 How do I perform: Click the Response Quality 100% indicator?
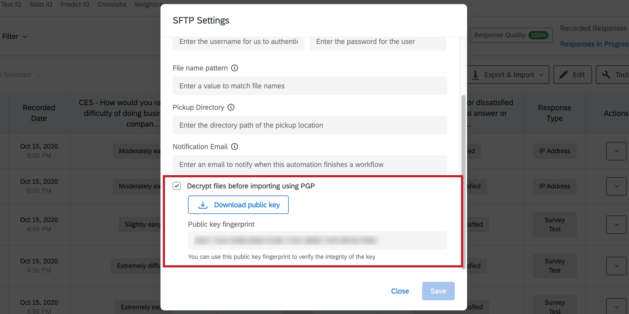point(511,35)
